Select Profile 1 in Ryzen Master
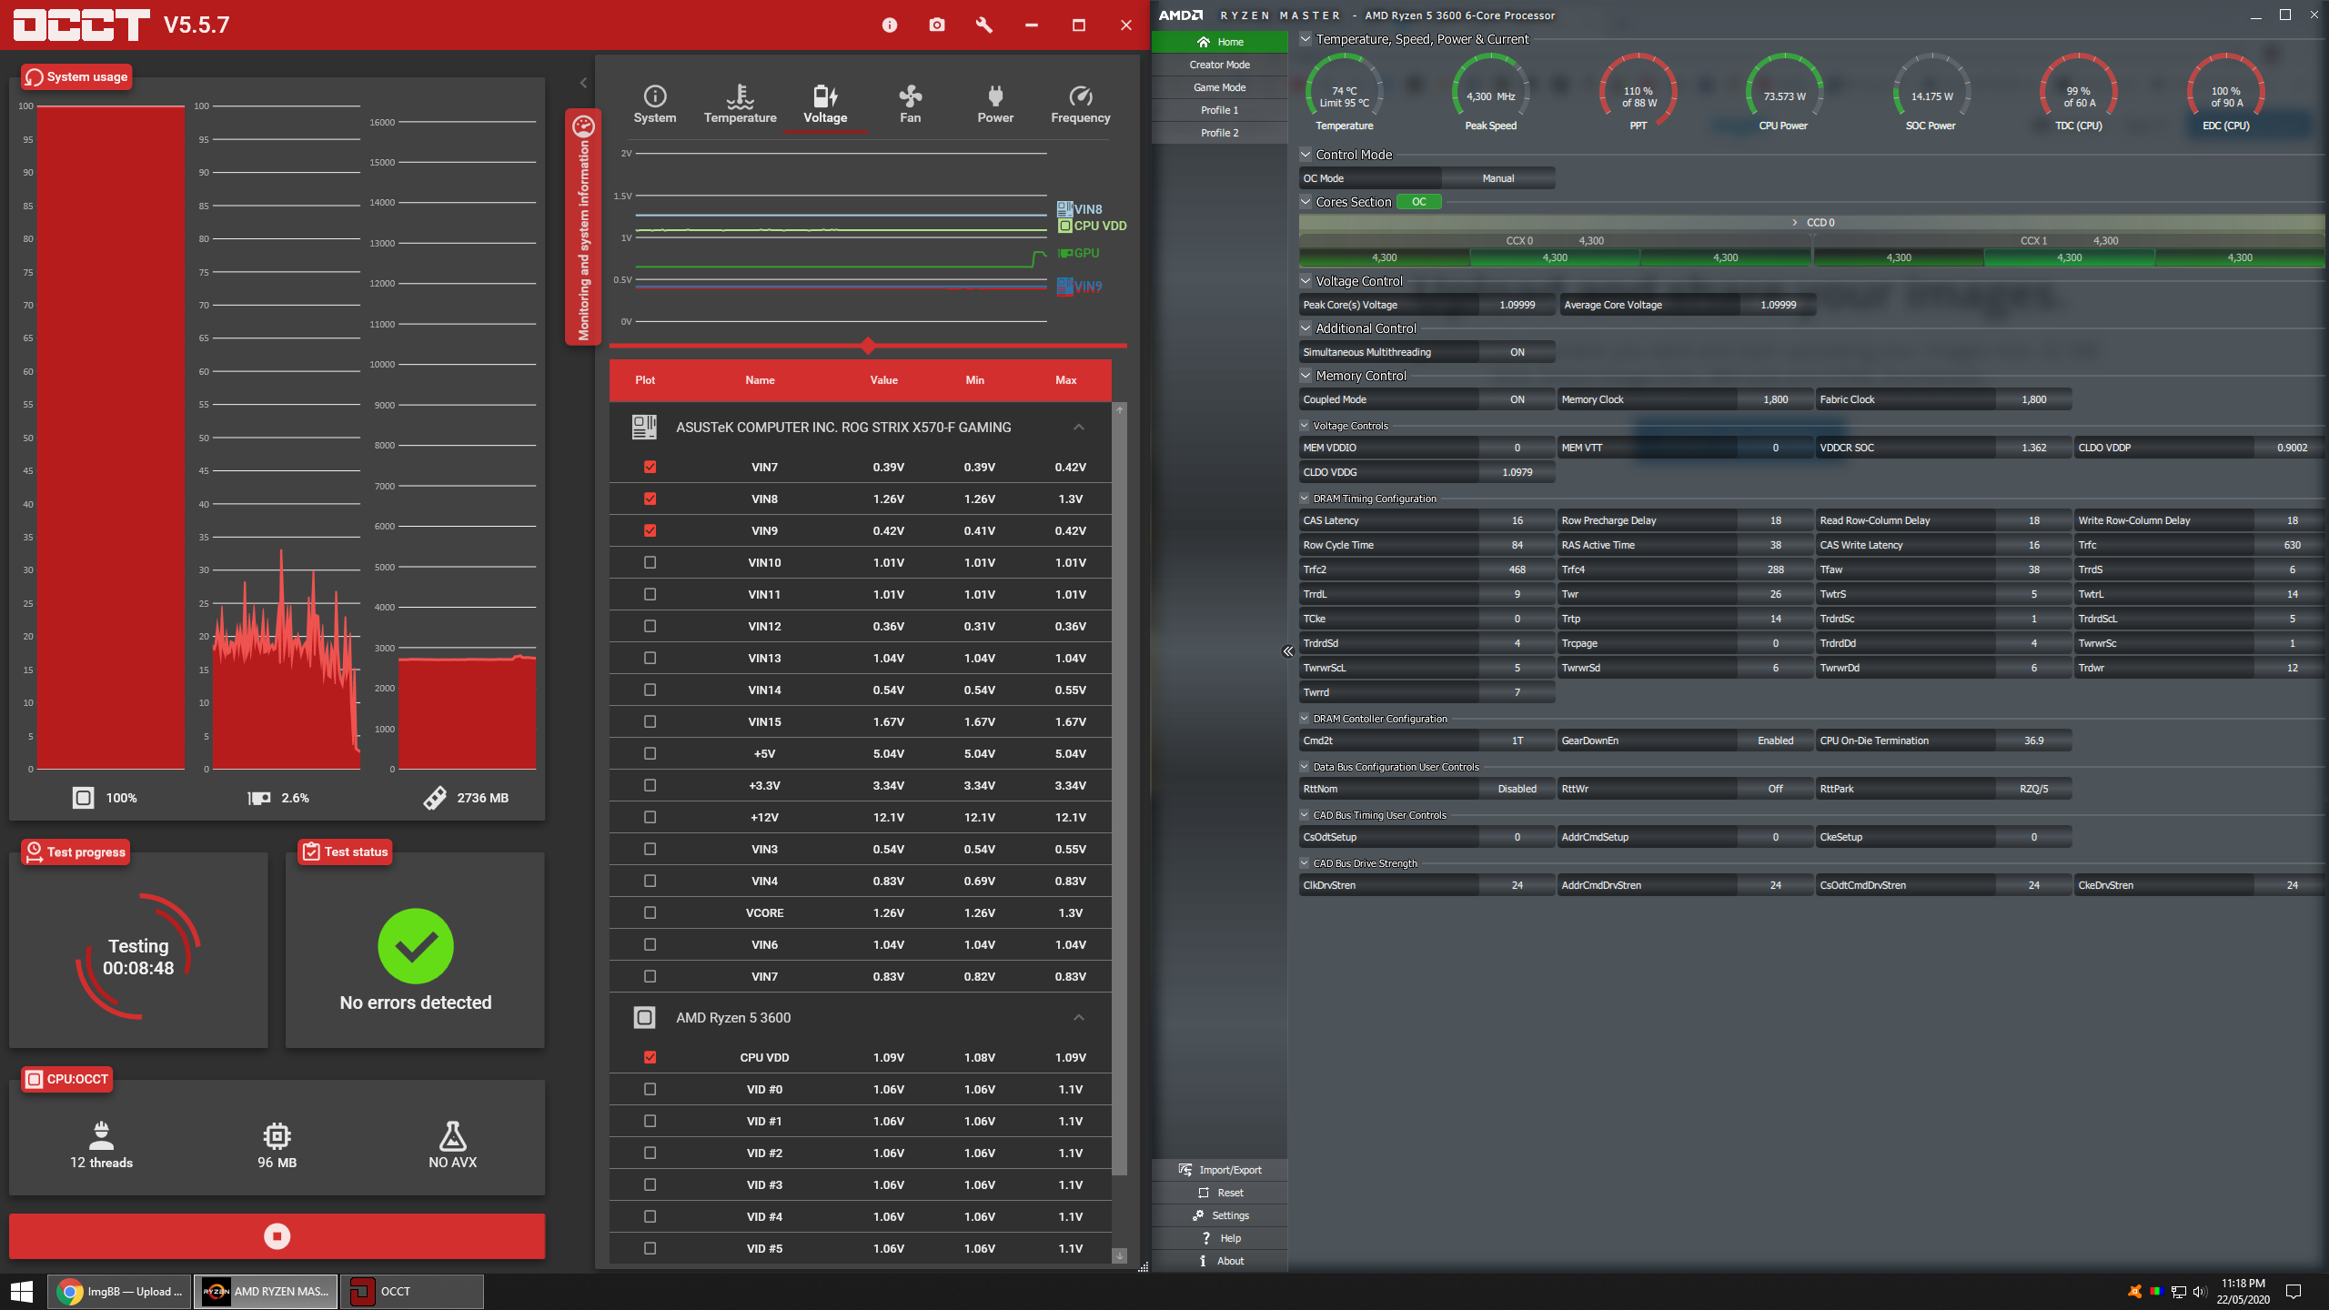 pyautogui.click(x=1220, y=110)
